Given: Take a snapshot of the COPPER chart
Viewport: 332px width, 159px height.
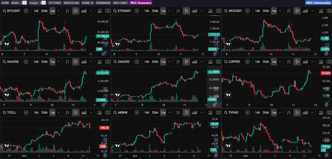Looking at the screenshot, I should (329, 61).
